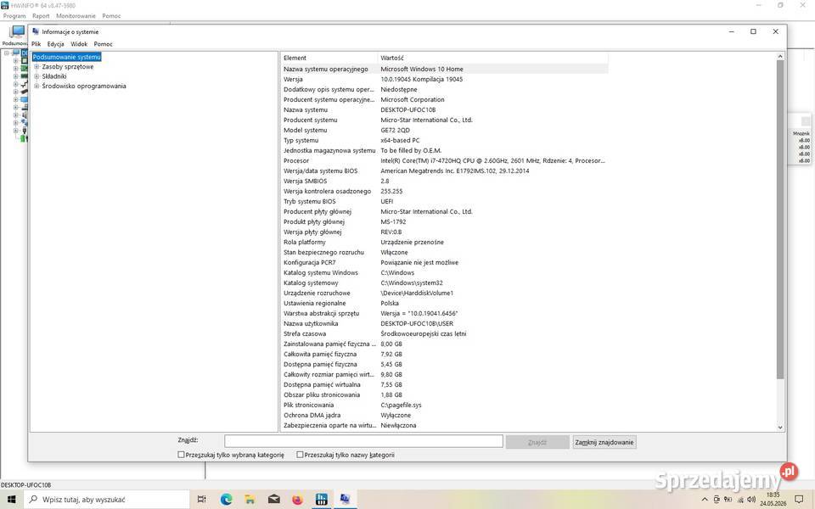Click the Meet Now tray icon
The height and width of the screenshot is (509, 815).
[717, 500]
